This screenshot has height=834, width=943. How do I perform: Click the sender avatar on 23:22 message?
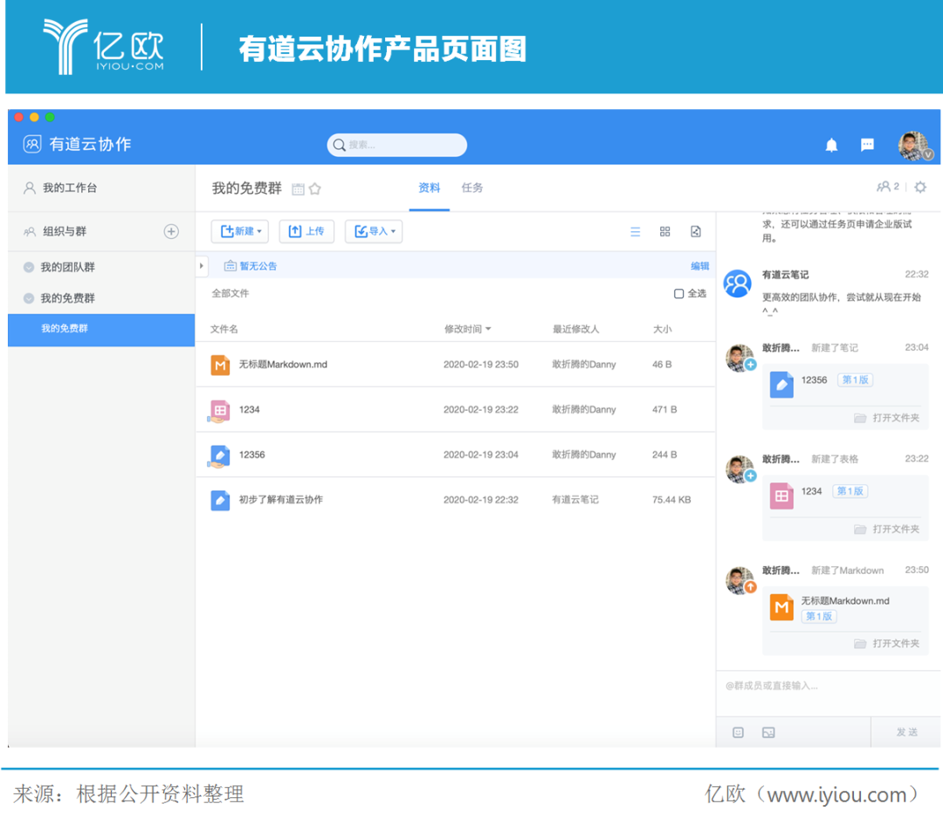pos(740,470)
